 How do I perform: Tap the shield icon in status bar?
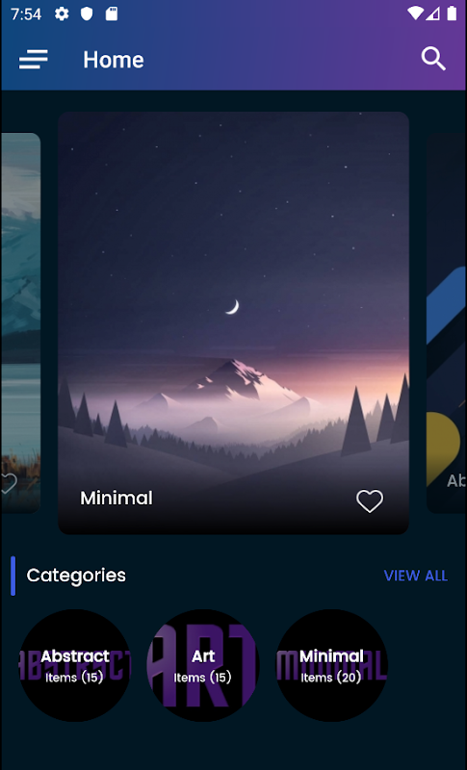click(x=87, y=13)
